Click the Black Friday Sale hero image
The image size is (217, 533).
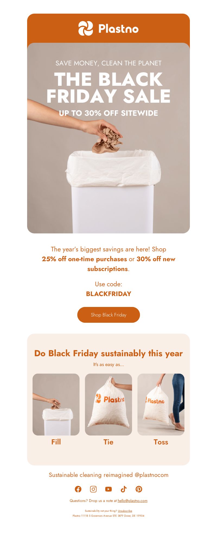(108, 138)
